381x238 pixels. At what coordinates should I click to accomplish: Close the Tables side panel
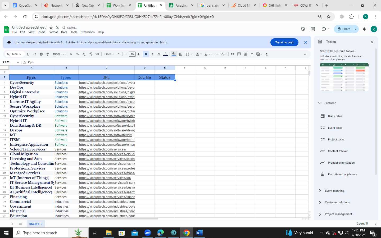[372, 42]
